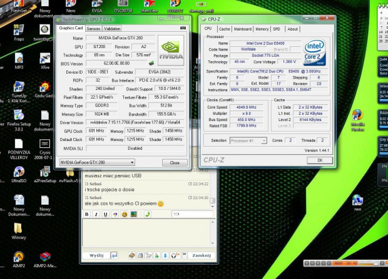Open the About tab in CPU-Z
388x279 pixels.
point(292,29)
